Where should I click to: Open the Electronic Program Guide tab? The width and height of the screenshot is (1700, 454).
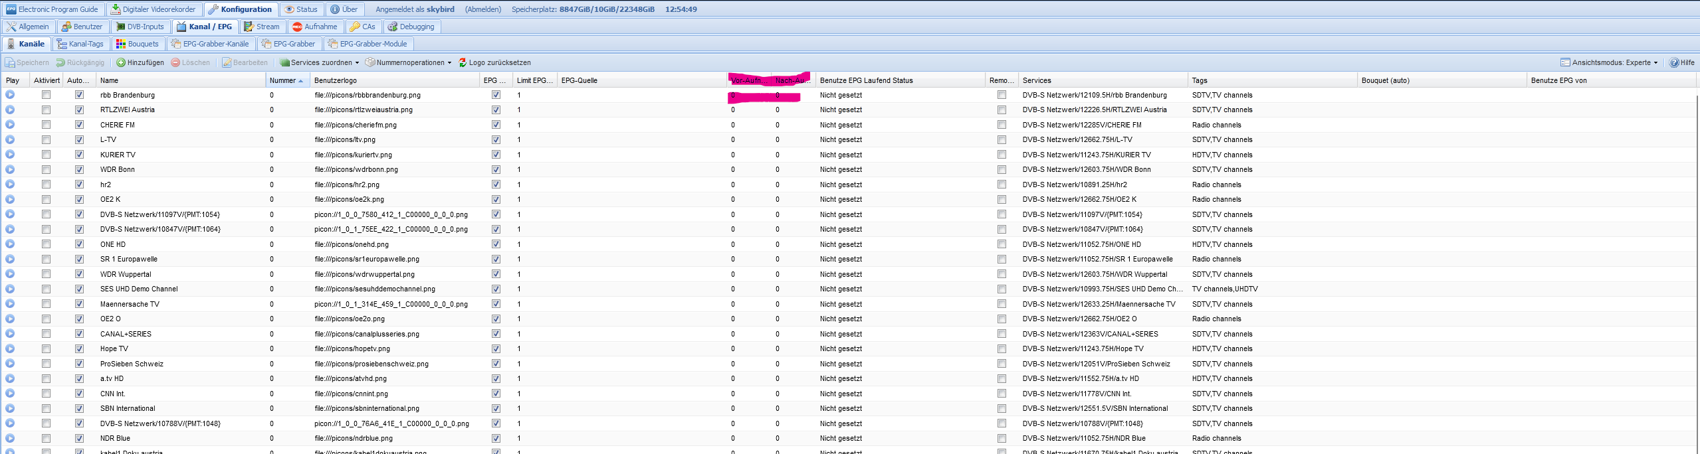point(53,9)
